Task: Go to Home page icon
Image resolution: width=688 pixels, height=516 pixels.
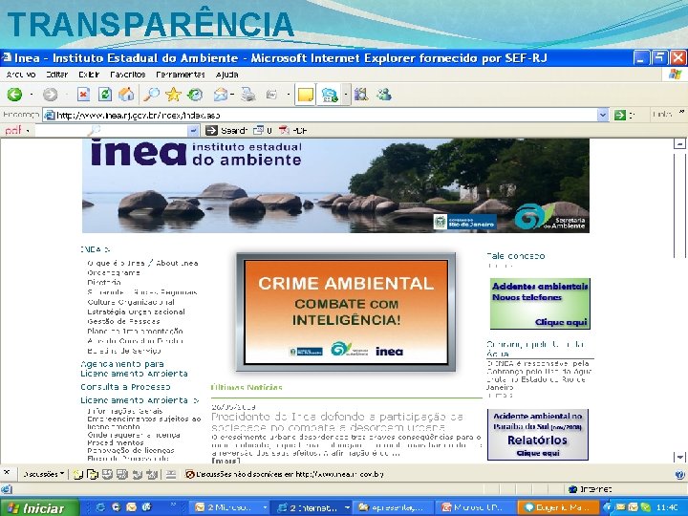Action: point(126,94)
